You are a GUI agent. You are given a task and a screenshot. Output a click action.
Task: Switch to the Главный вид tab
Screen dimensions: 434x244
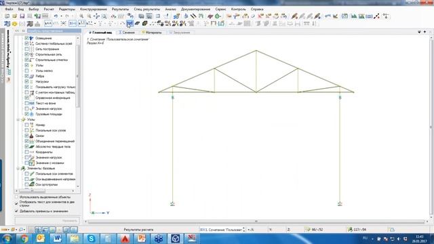(x=100, y=33)
